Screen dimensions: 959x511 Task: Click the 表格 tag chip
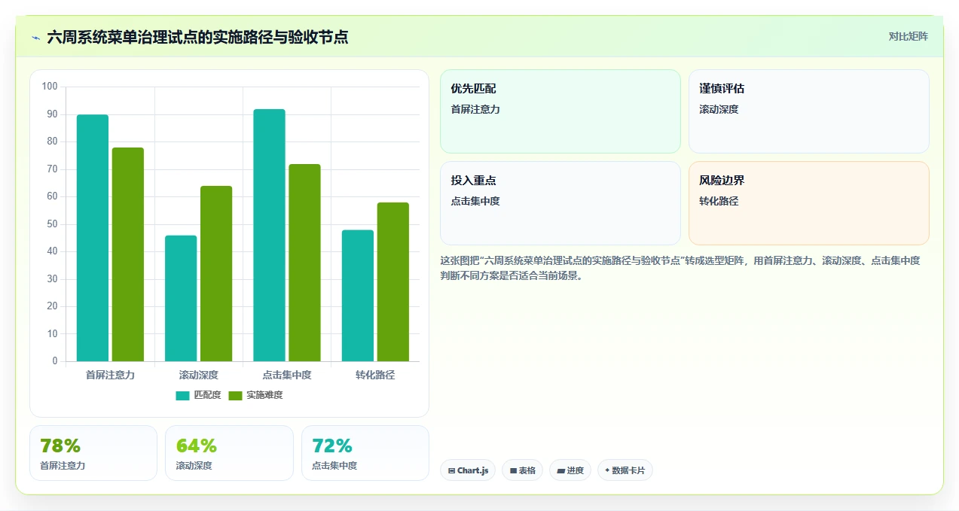522,470
